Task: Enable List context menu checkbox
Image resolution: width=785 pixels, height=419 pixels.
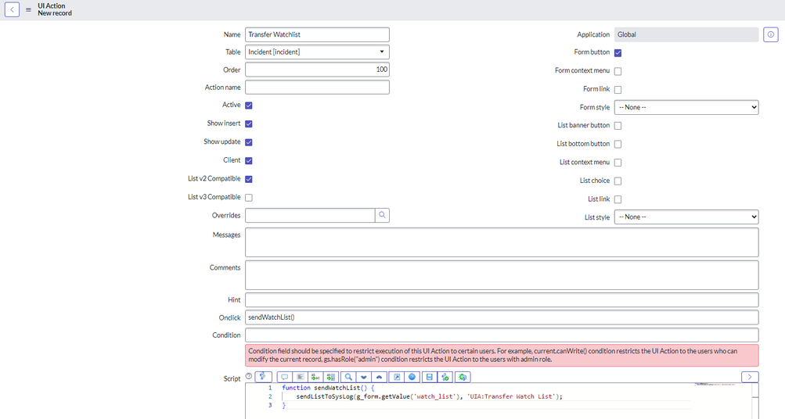Action: click(x=618, y=163)
